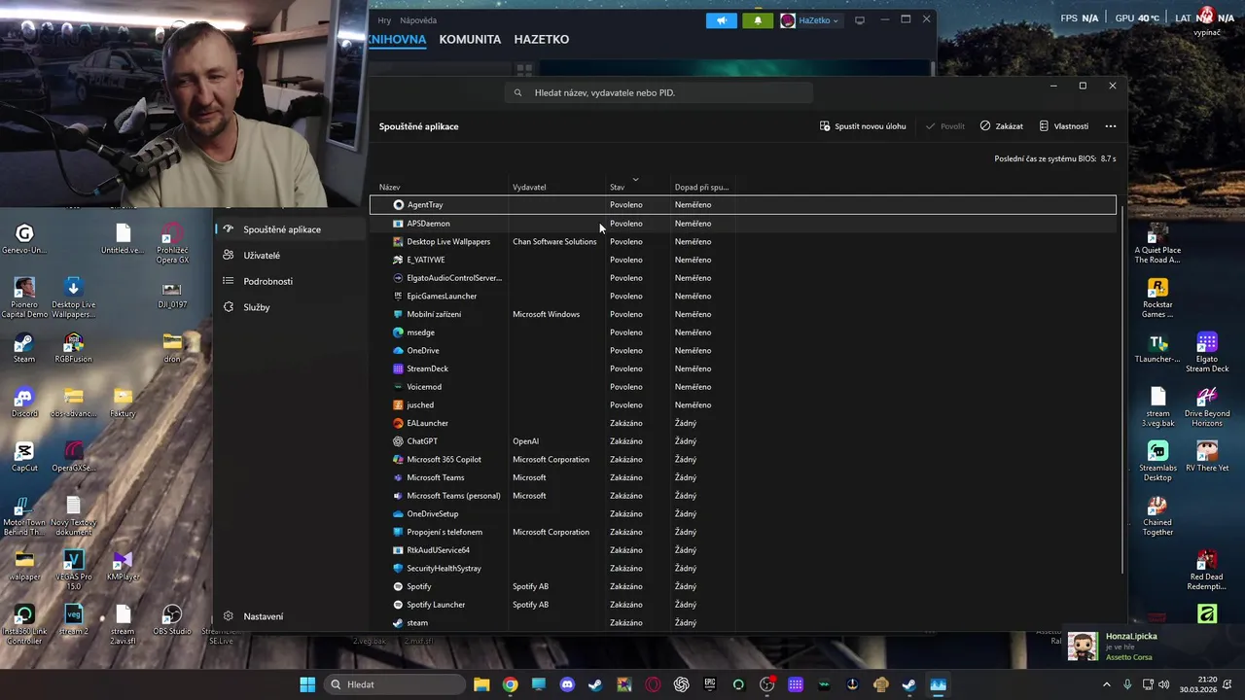Image resolution: width=1245 pixels, height=700 pixels.
Task: Click Steam notifications bell icon
Action: tap(758, 20)
